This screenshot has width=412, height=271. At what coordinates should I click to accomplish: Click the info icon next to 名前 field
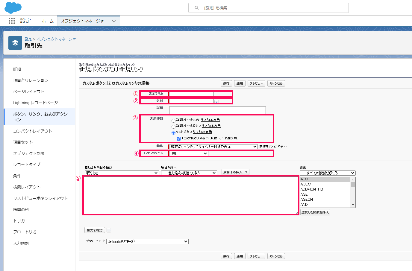coord(216,102)
